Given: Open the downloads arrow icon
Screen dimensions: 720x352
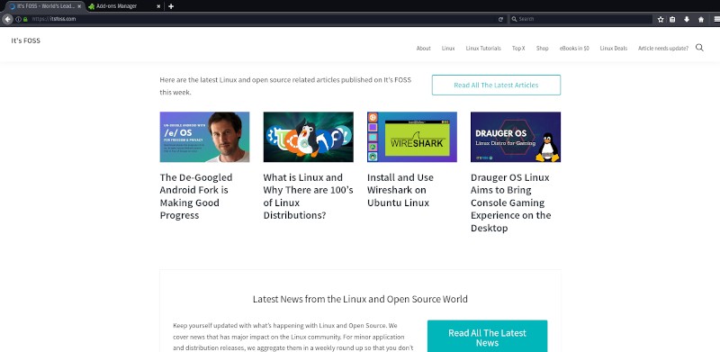Looking at the screenshot, I should click(687, 19).
